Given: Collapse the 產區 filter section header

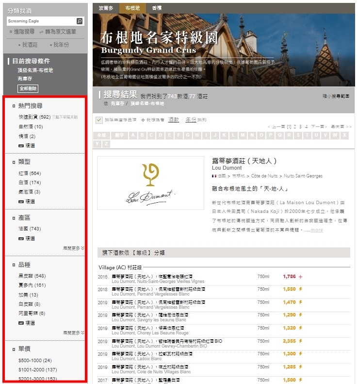Looking at the screenshot, I should (14, 218).
